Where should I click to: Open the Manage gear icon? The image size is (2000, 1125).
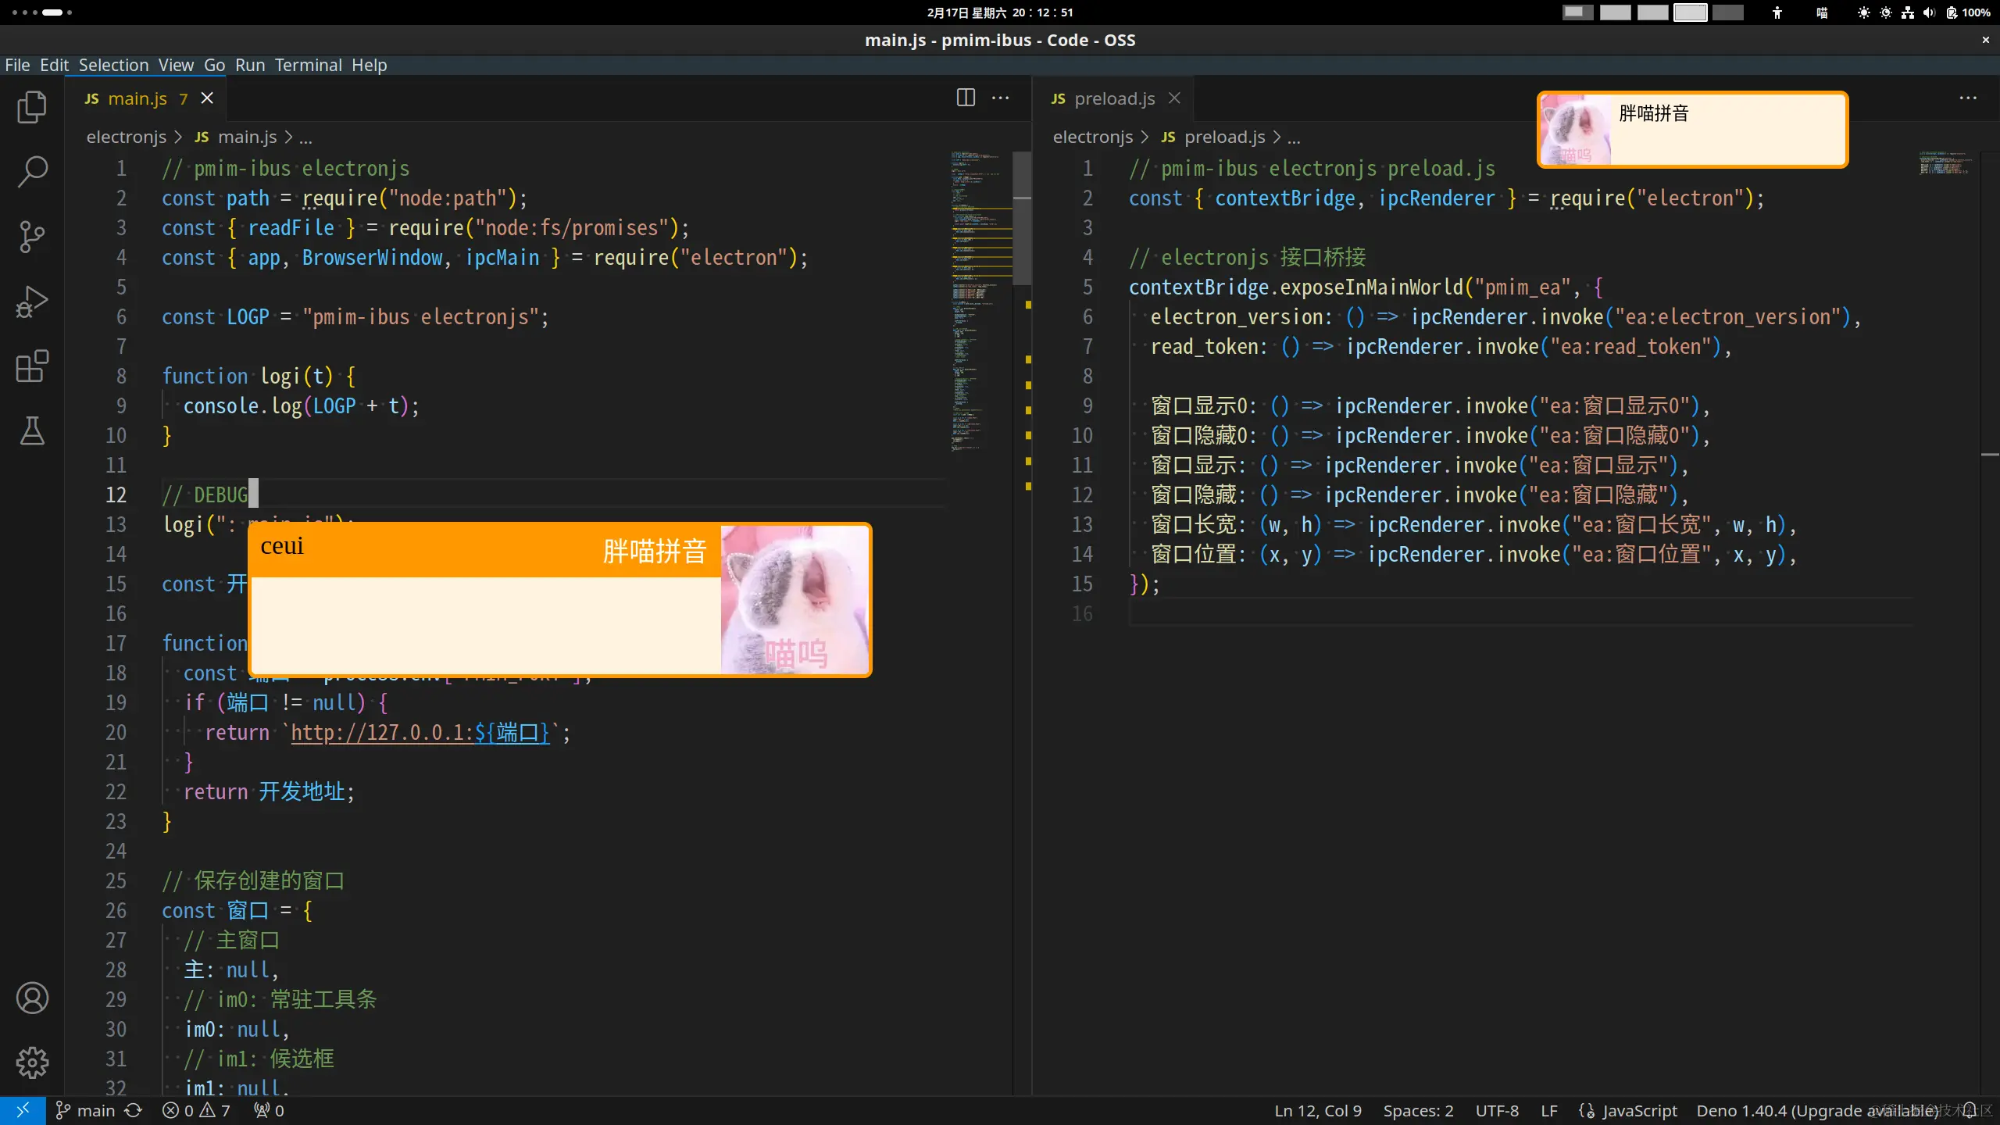[x=32, y=1062]
